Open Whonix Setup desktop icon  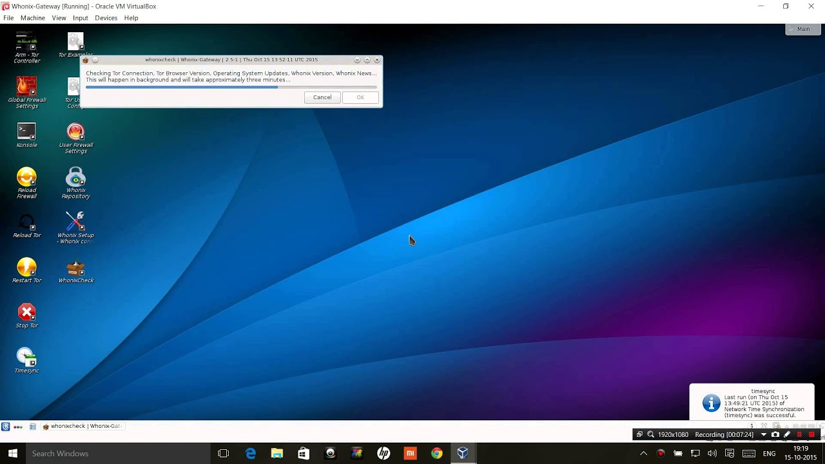click(75, 228)
